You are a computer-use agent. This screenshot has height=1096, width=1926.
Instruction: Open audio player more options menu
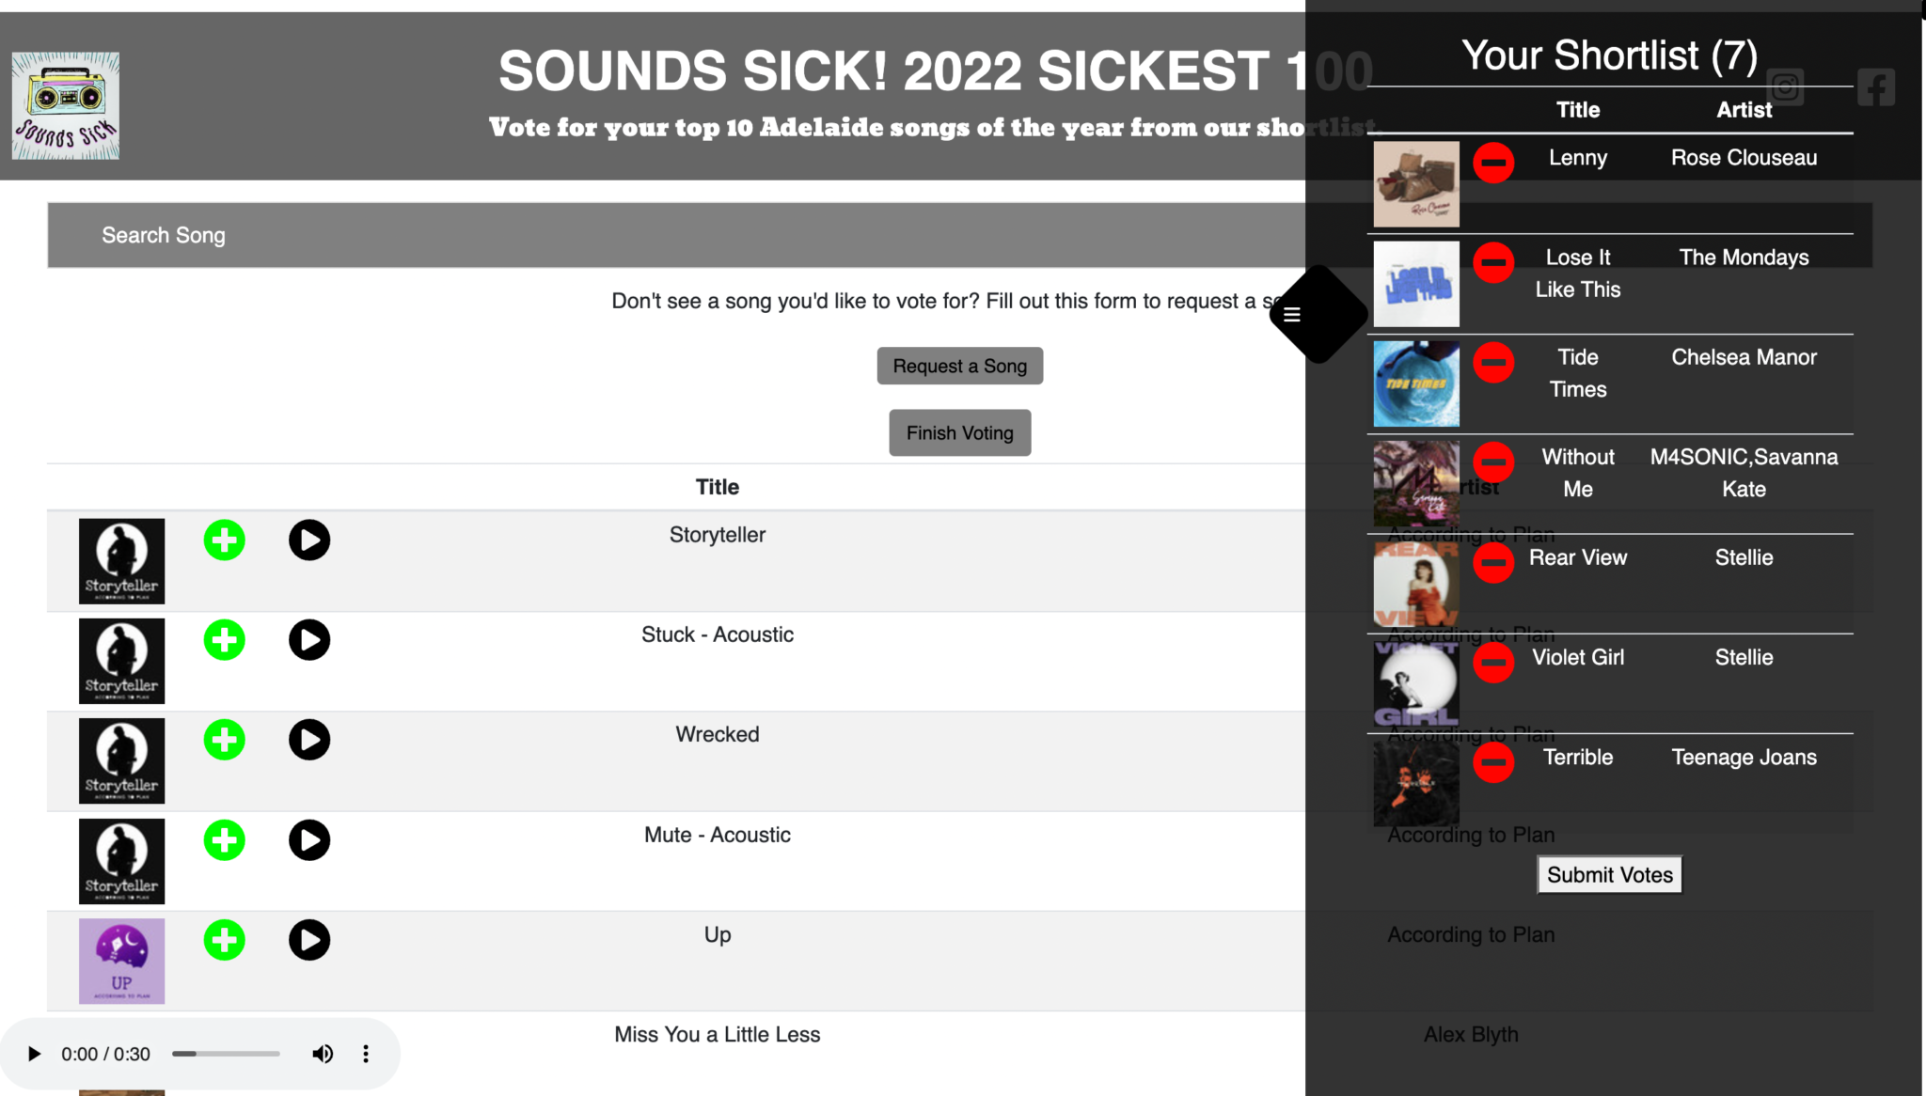click(366, 1054)
